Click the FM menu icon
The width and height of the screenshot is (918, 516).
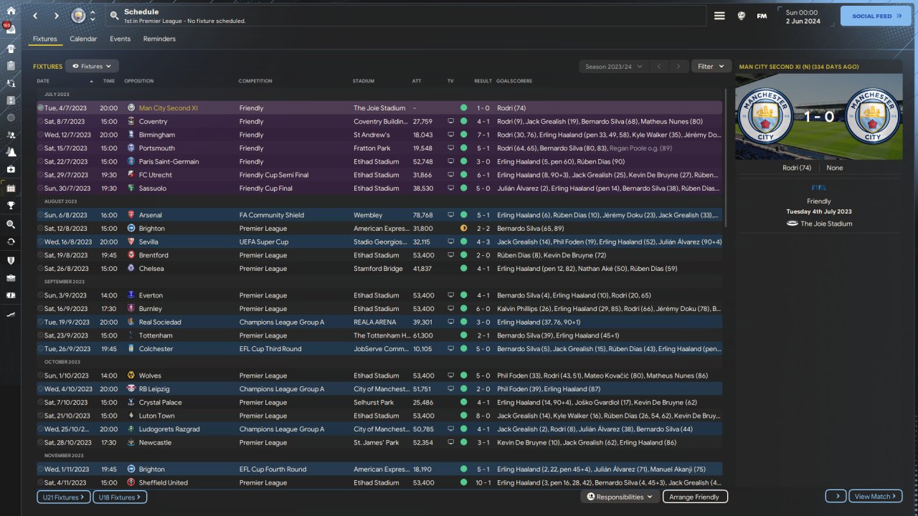click(x=762, y=16)
